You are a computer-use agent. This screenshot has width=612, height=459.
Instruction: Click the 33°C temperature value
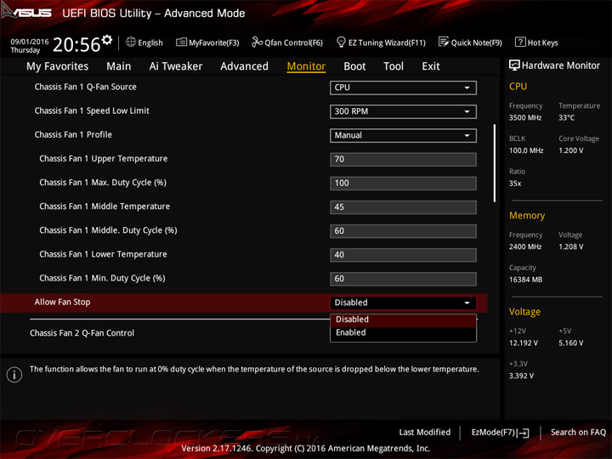[x=566, y=118]
